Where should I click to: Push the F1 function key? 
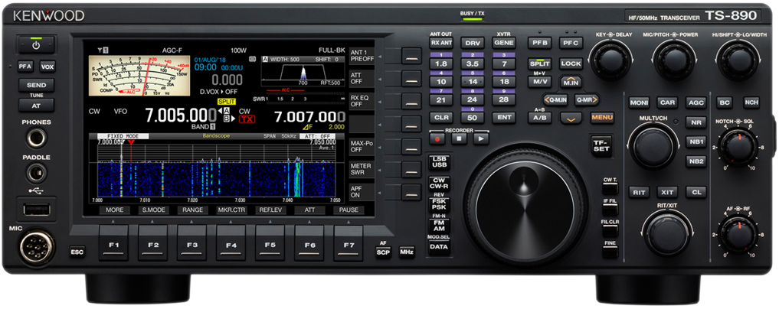[x=114, y=243]
